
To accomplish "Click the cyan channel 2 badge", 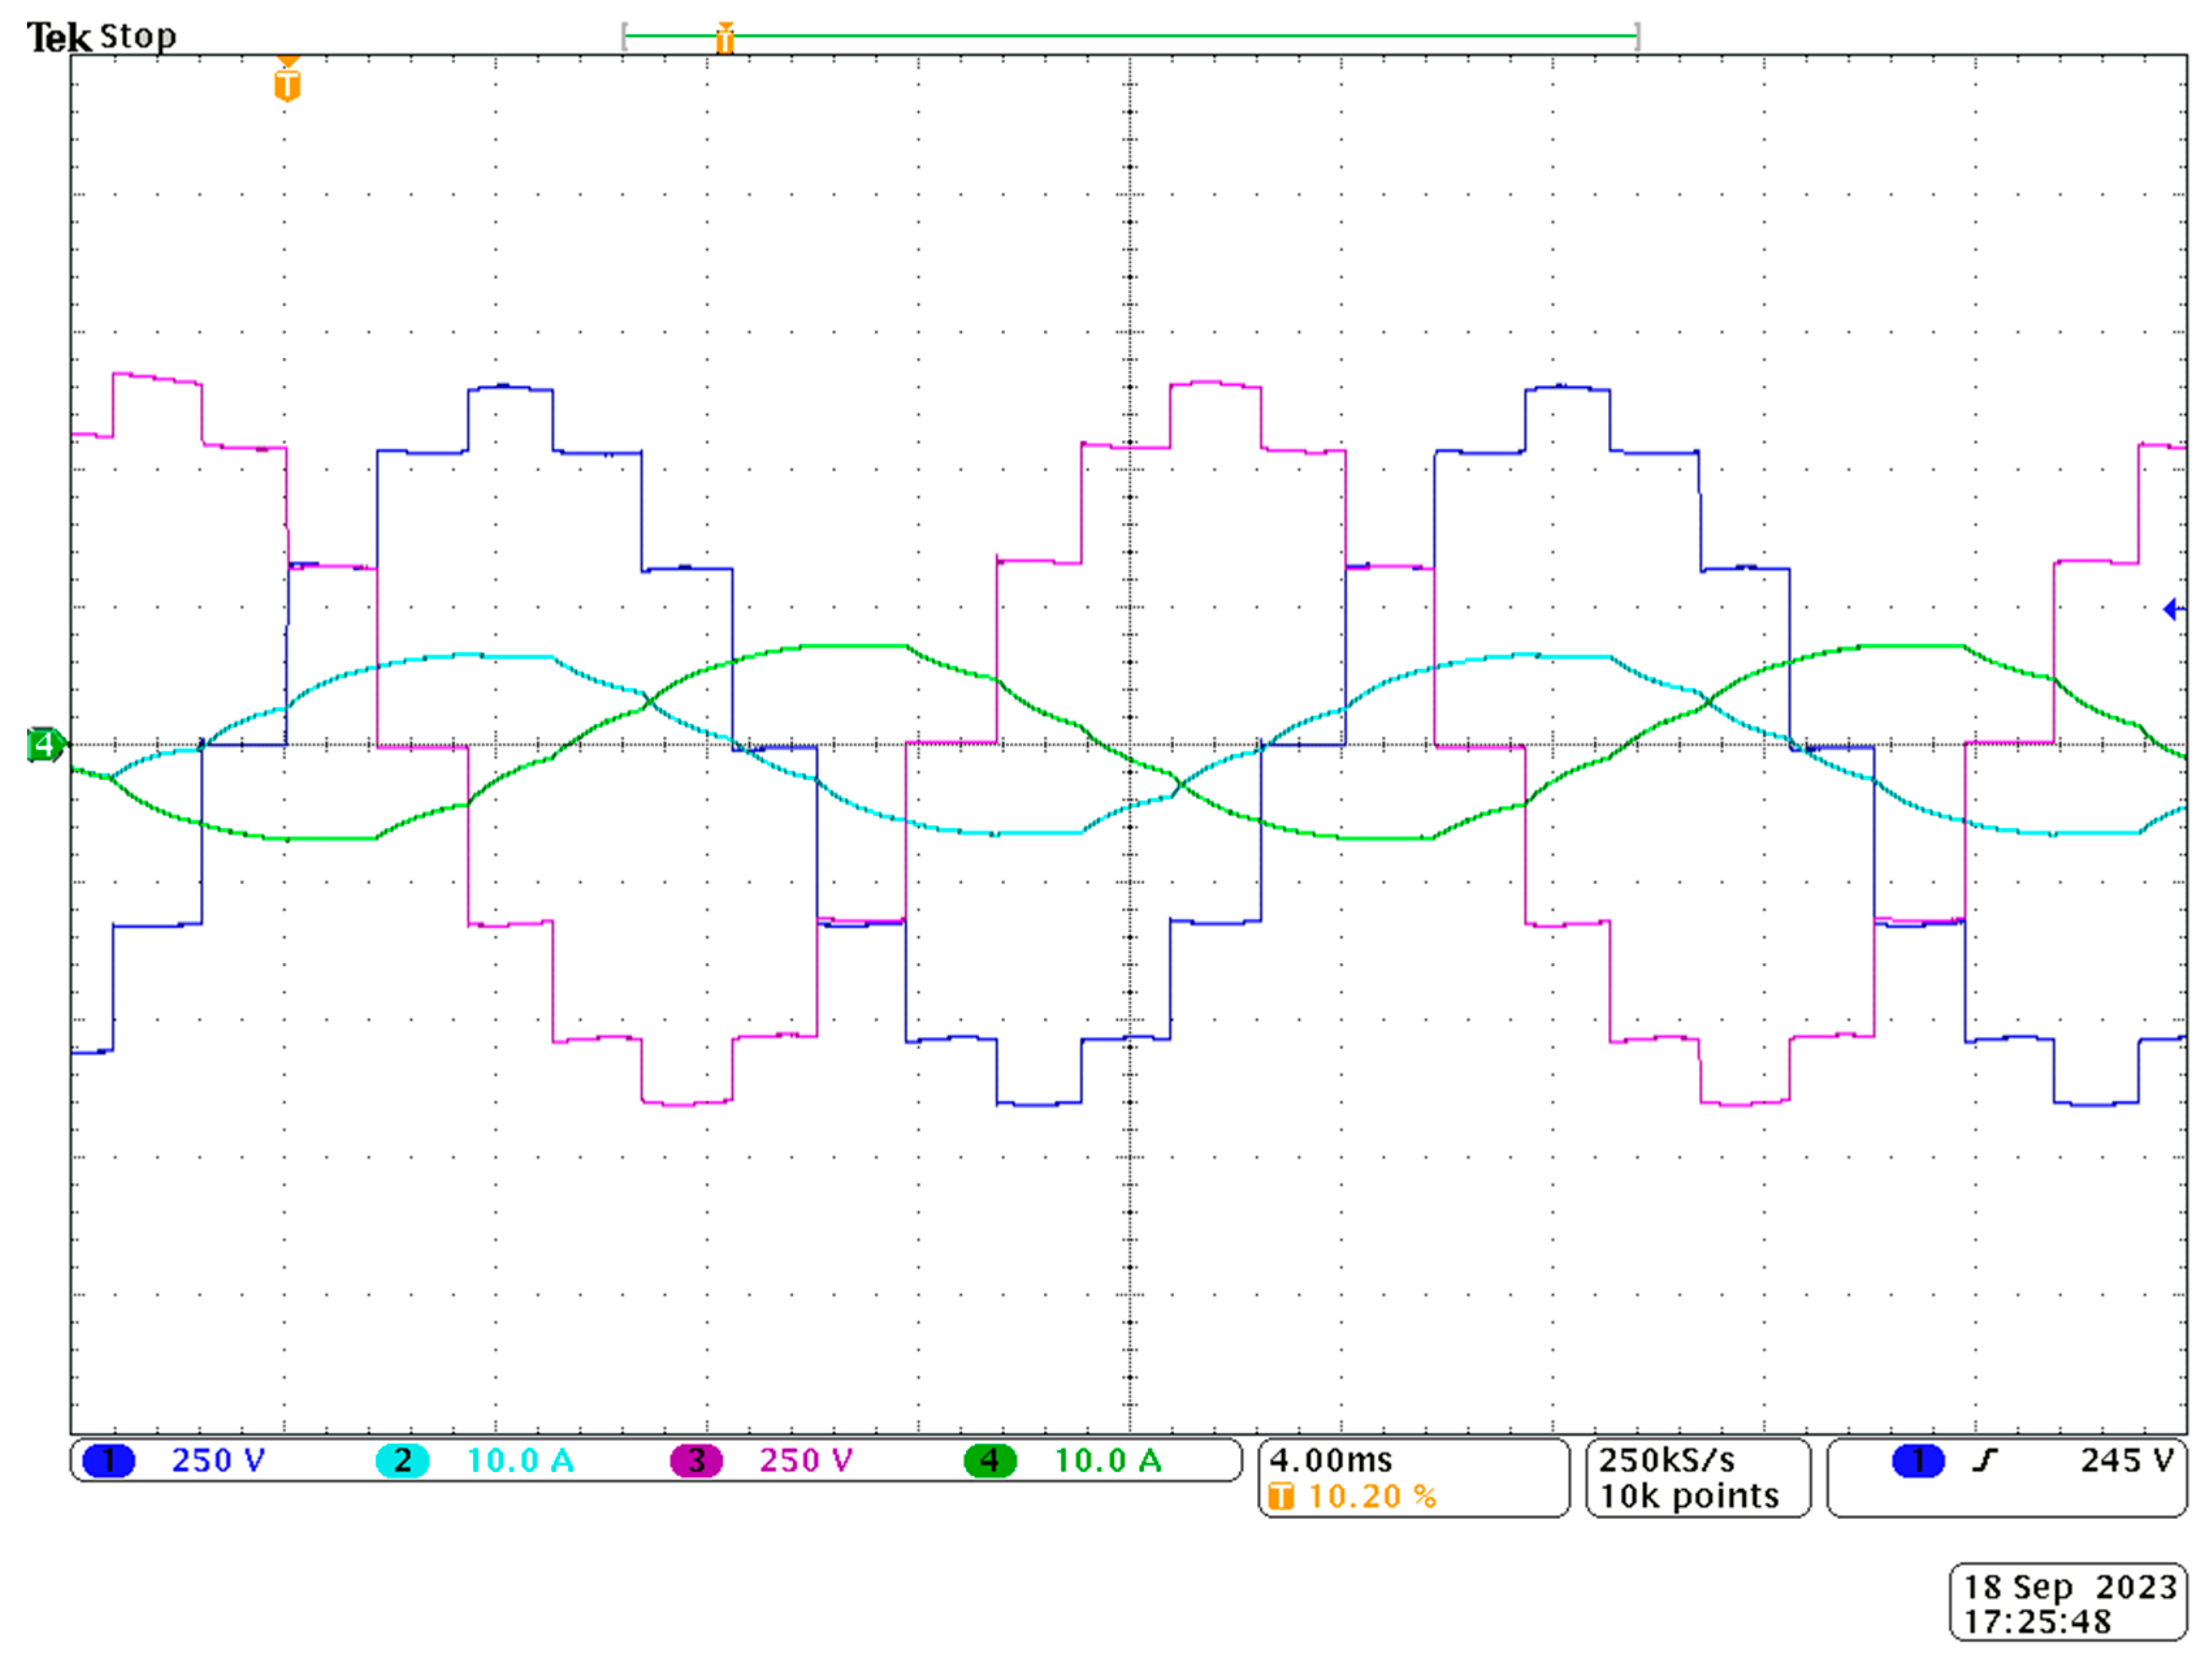I will (x=402, y=1461).
